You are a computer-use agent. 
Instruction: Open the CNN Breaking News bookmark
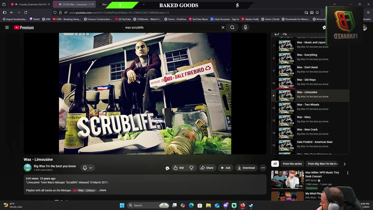pos(67,19)
